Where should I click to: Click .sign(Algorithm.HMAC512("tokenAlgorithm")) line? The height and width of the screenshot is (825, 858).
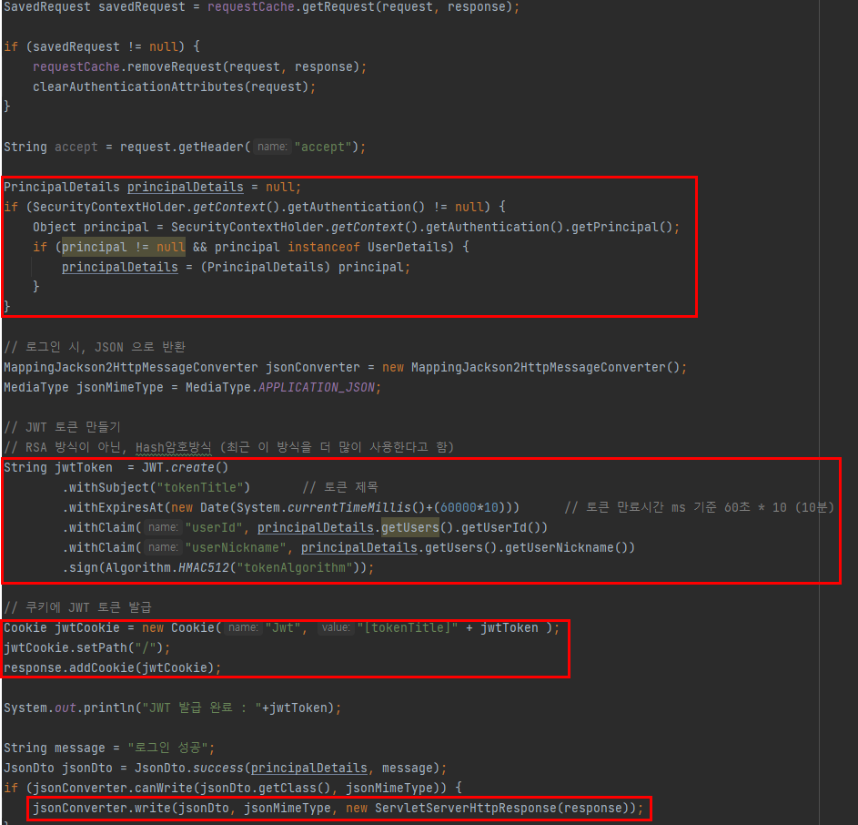[x=218, y=567]
